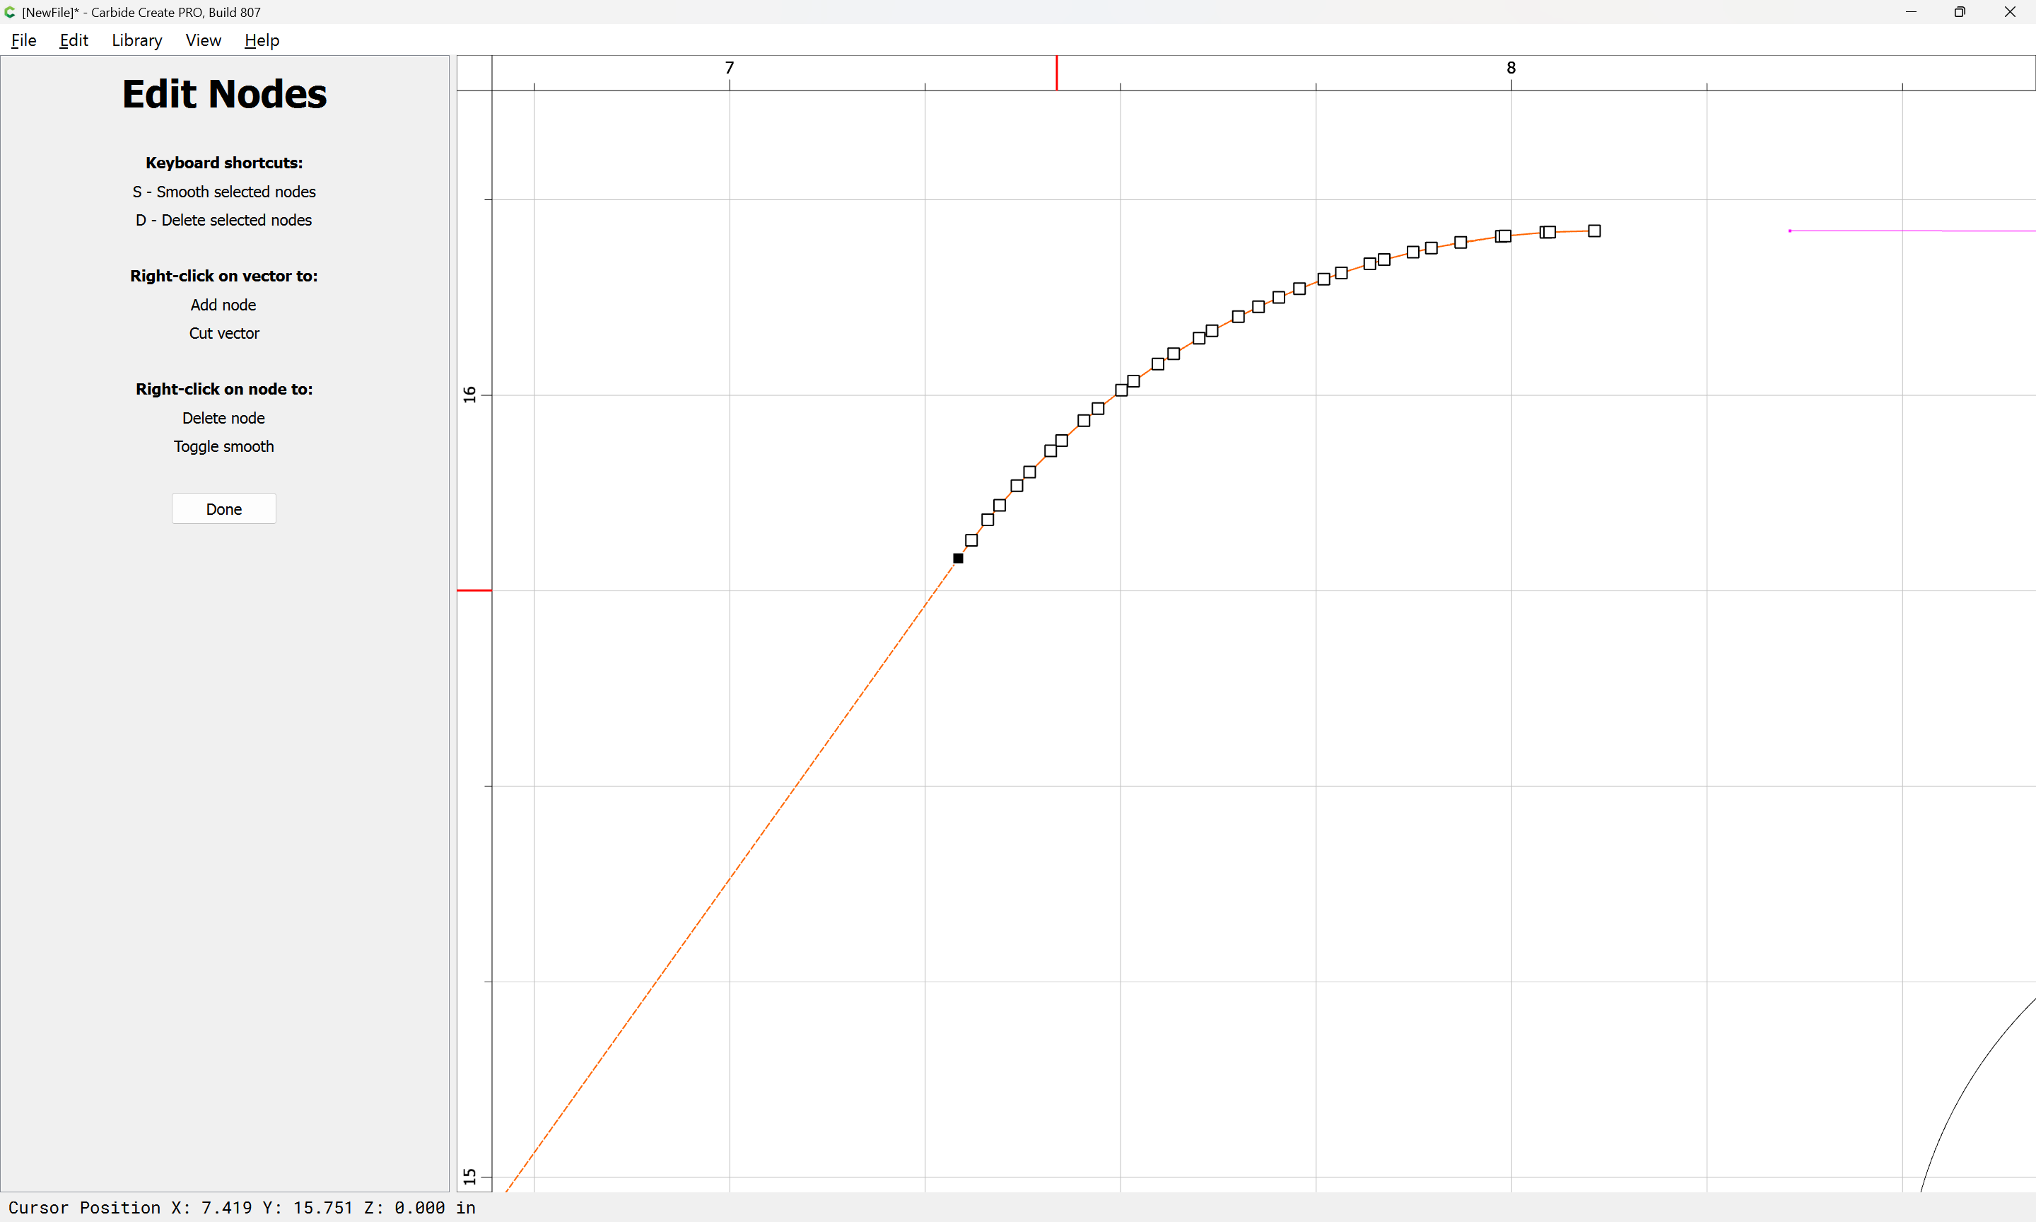Click the 16 mark on the vertical ruler
The height and width of the screenshot is (1222, 2036).
click(470, 395)
